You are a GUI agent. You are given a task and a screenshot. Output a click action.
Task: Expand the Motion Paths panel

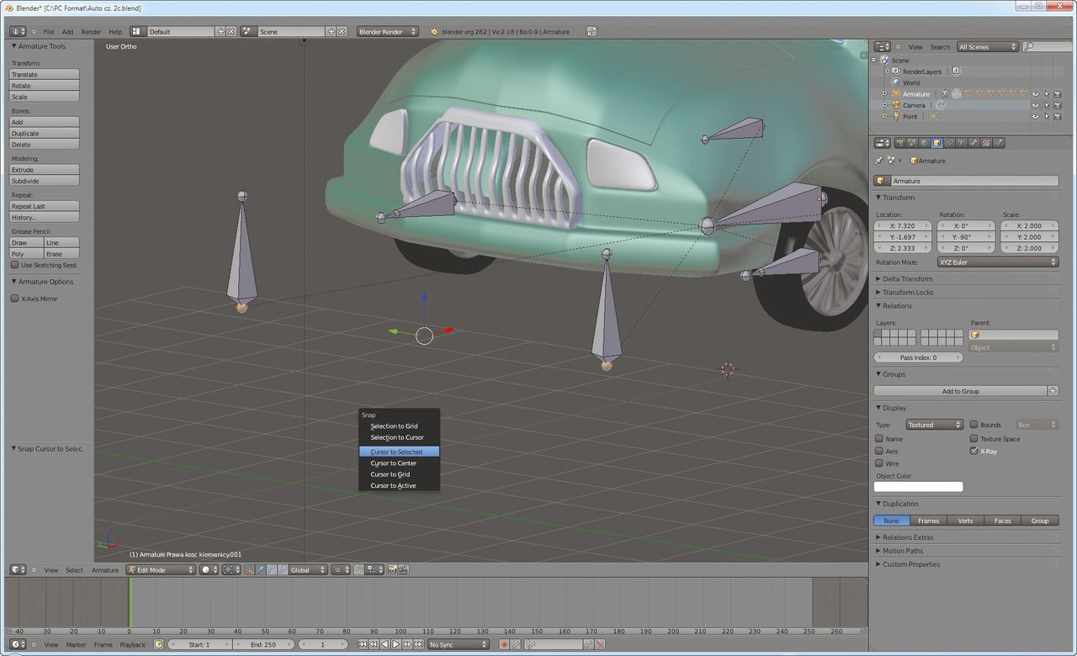(902, 551)
